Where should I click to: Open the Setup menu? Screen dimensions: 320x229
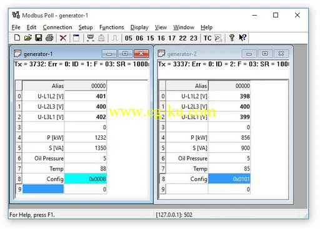point(86,27)
